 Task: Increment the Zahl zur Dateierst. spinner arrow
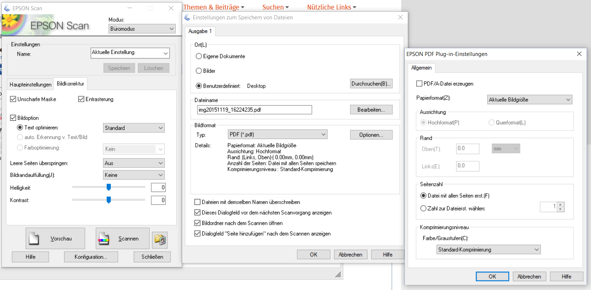coord(561,205)
